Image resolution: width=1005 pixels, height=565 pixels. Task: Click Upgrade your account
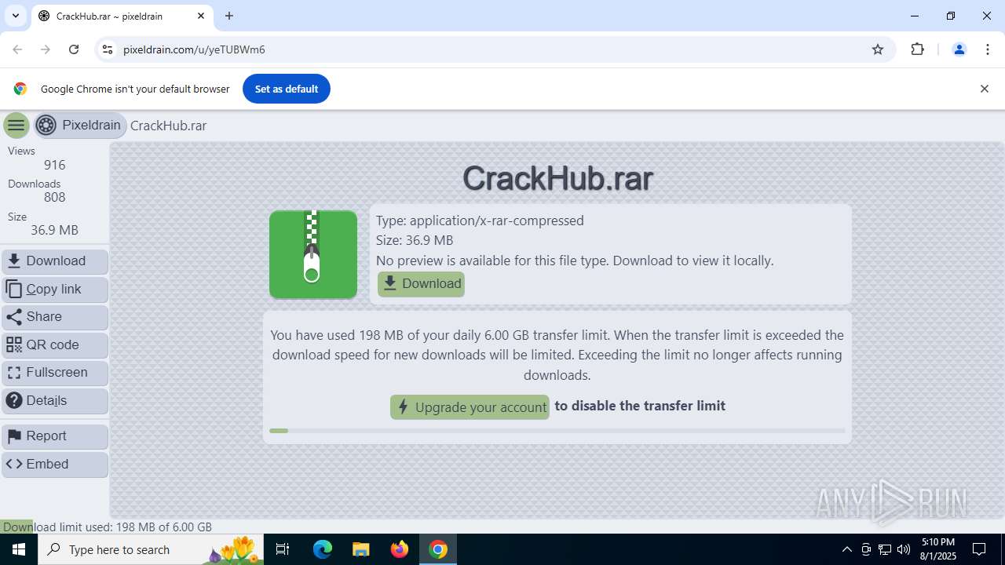pyautogui.click(x=470, y=406)
